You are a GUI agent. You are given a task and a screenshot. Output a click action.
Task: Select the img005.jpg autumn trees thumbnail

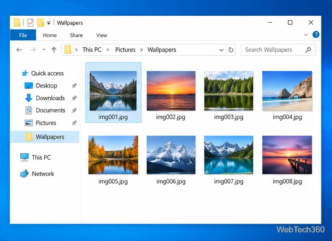113,155
